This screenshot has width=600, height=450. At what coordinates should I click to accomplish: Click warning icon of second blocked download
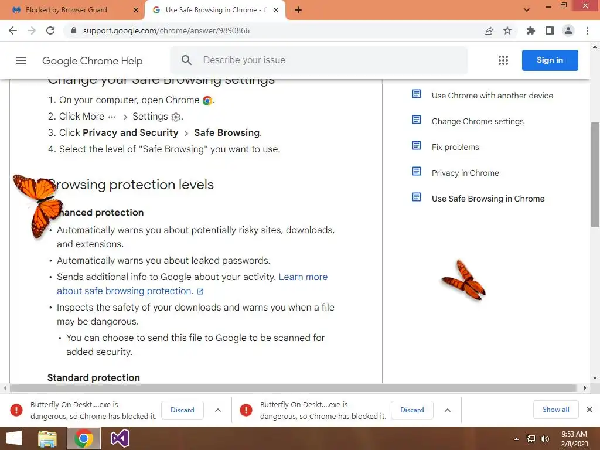point(246,410)
